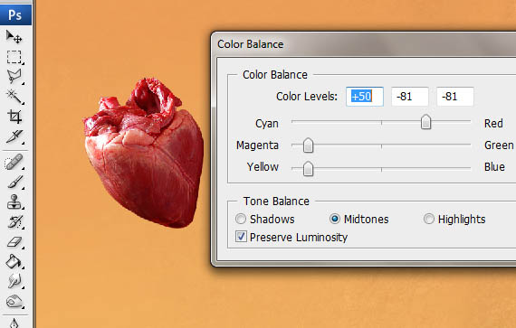
Task: Choose the Midtones tone option
Action: 359,219
